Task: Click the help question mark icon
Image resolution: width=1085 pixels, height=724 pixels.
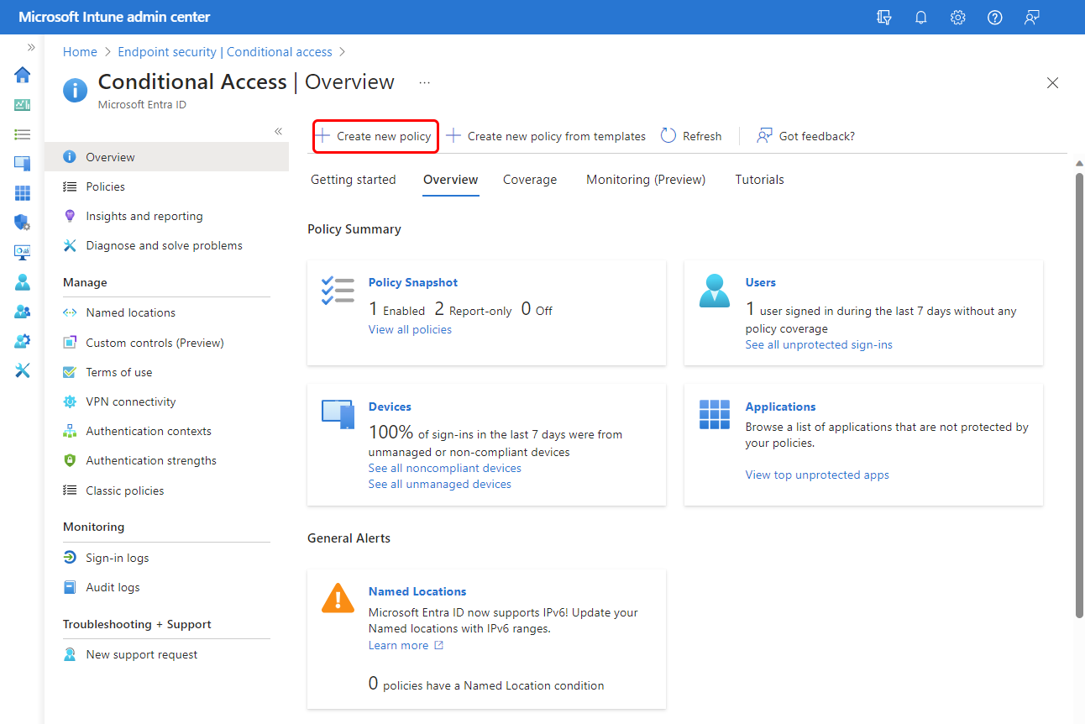Action: click(995, 17)
